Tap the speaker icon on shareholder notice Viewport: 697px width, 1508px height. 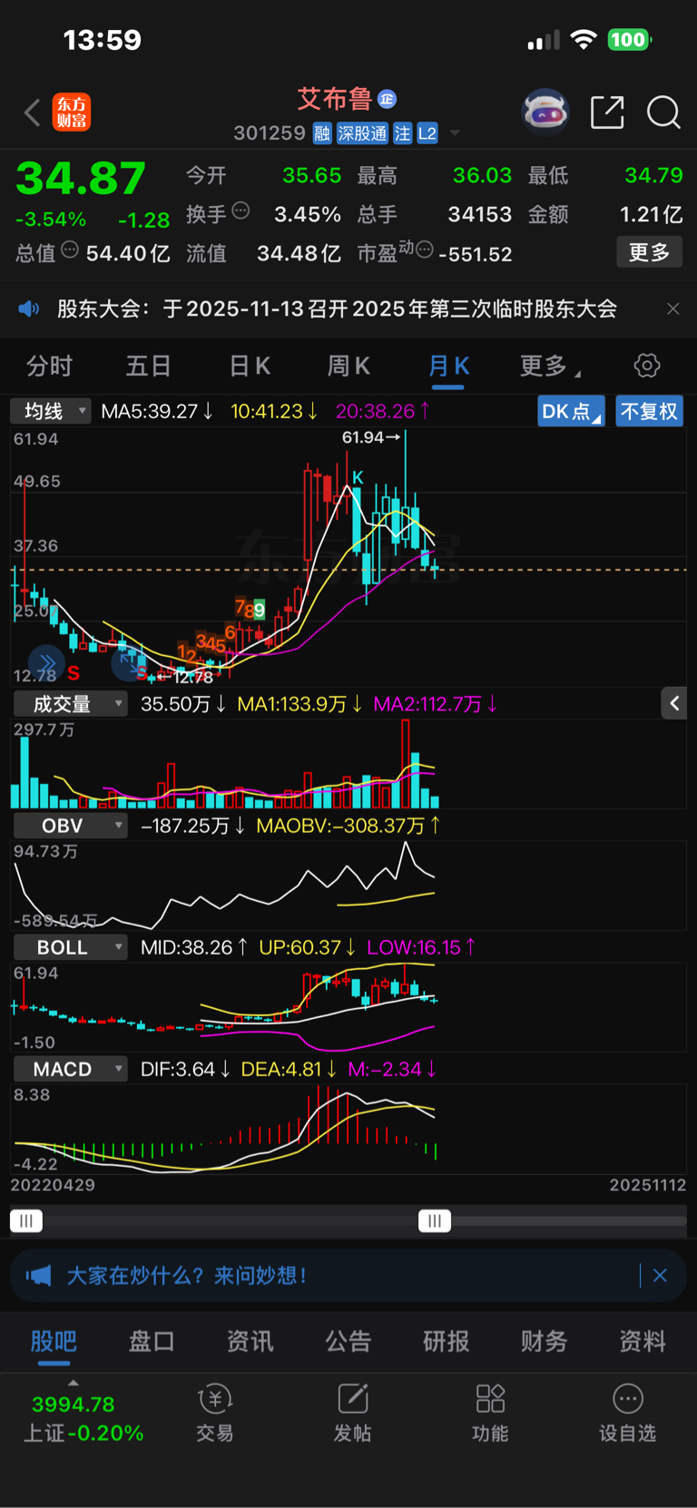(x=29, y=308)
